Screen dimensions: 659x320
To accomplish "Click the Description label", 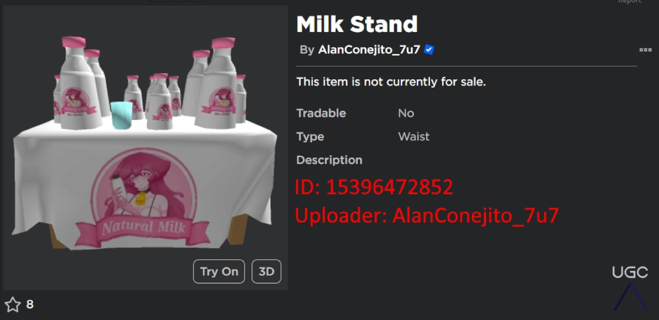I will [x=329, y=160].
